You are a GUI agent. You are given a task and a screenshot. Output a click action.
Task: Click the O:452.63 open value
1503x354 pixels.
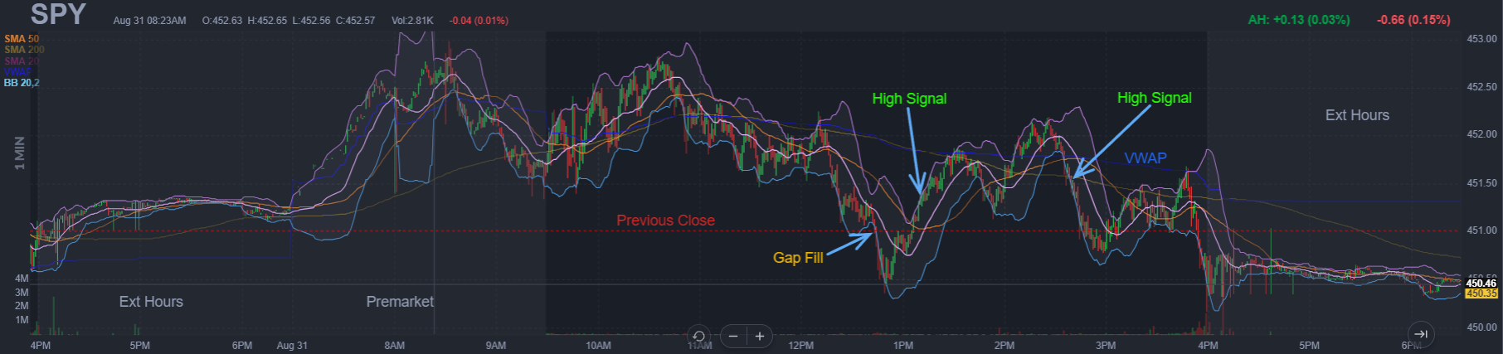pos(222,21)
